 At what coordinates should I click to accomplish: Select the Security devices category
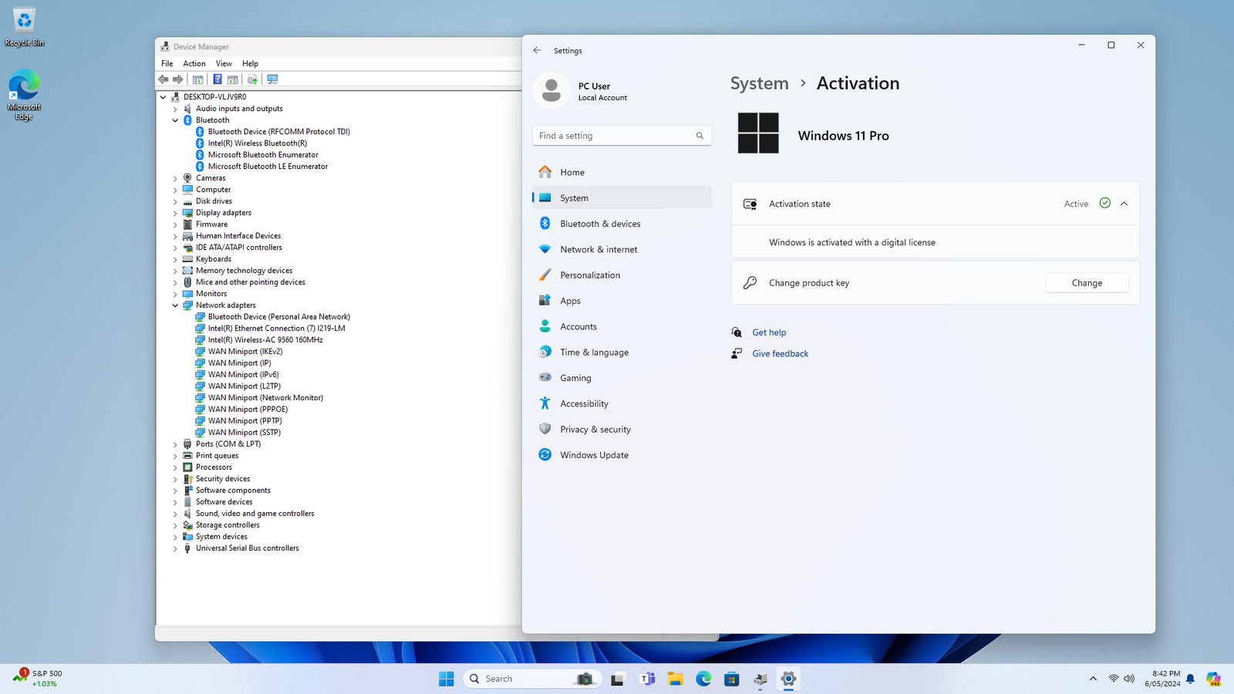click(223, 479)
